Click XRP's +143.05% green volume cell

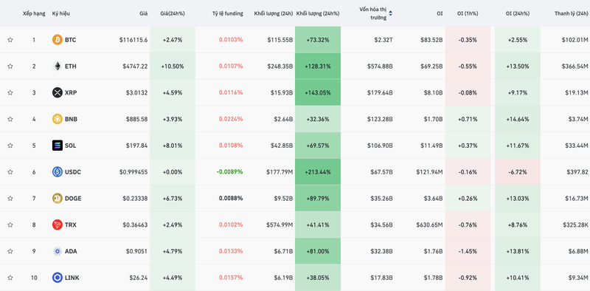coord(318,92)
